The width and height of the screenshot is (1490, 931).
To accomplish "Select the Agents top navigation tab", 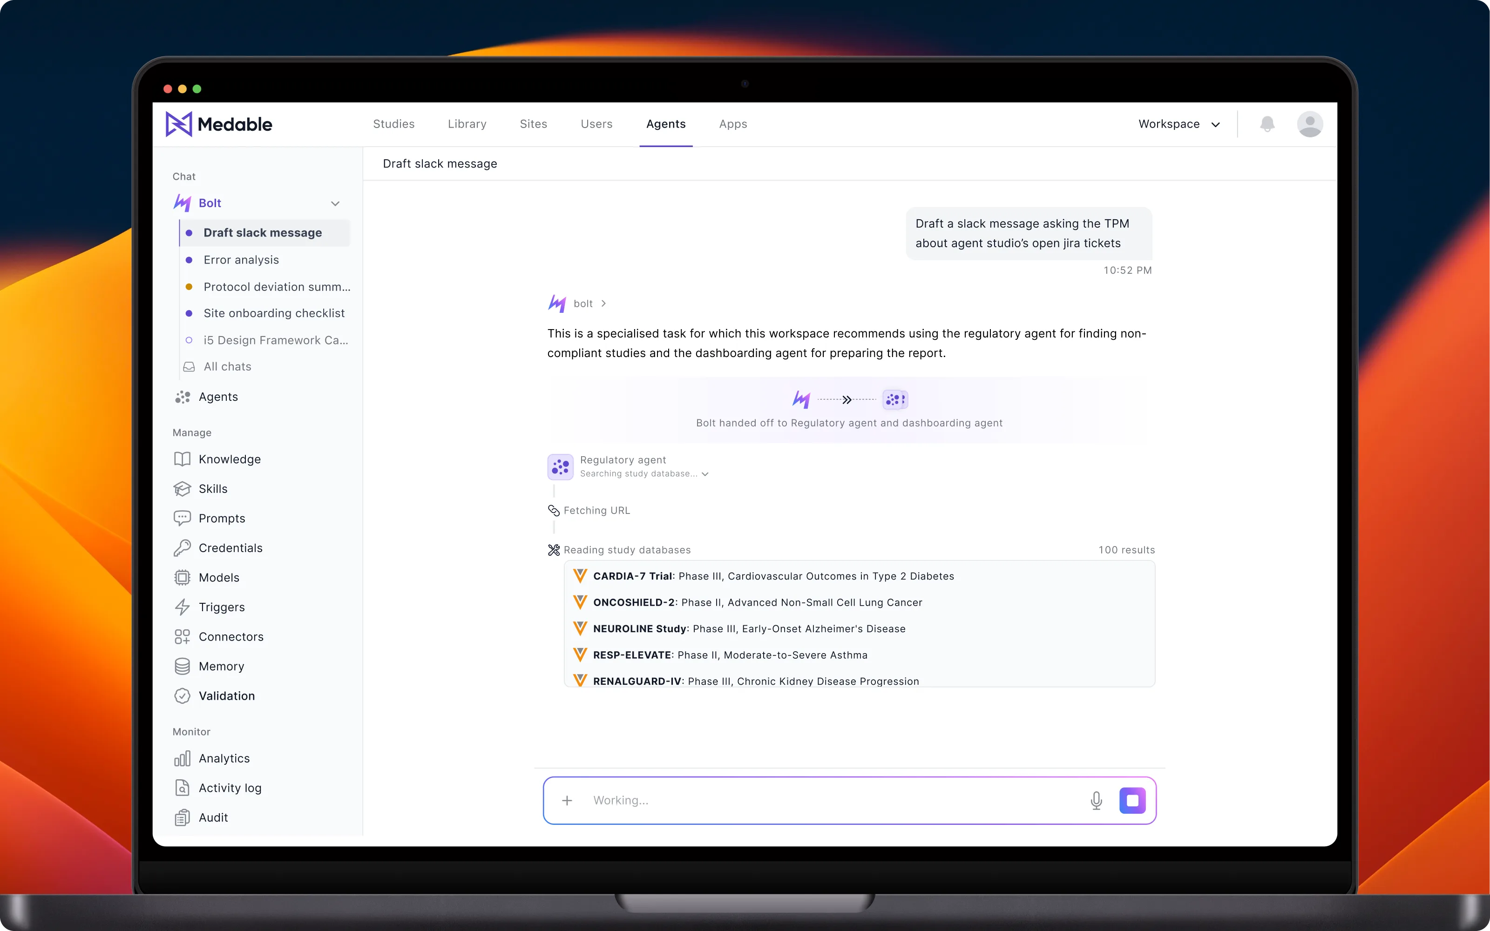I will click(666, 124).
